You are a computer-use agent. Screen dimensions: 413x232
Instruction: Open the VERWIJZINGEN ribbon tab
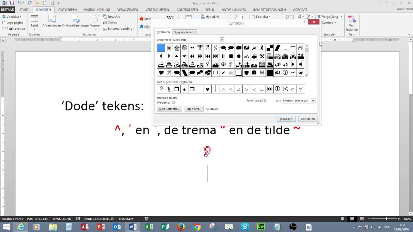[128, 10]
